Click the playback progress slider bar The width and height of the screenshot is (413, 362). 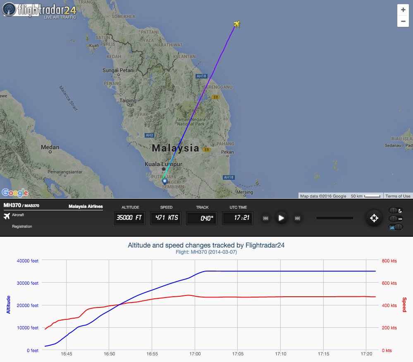[x=334, y=218]
